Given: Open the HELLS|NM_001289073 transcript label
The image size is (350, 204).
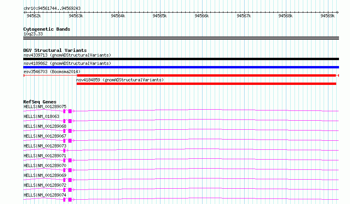Looking at the screenshot, I should point(45,146).
